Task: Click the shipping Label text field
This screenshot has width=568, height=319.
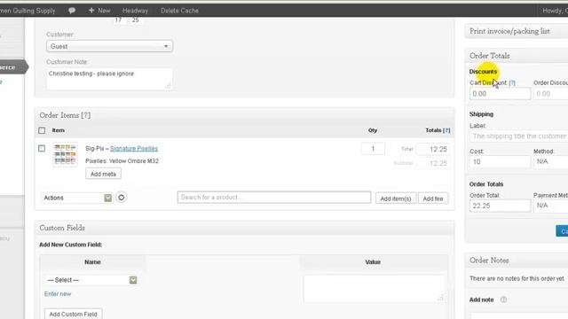Action: point(518,136)
